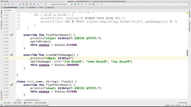Screen dimensions: 191x107
Task: Run the program with green play icon
Action: 72,4
